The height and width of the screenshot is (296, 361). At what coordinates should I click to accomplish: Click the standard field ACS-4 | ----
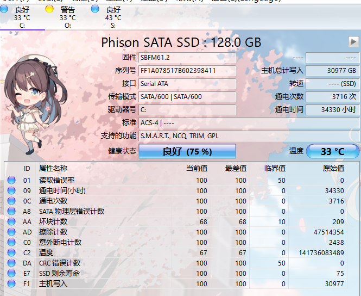(x=249, y=123)
